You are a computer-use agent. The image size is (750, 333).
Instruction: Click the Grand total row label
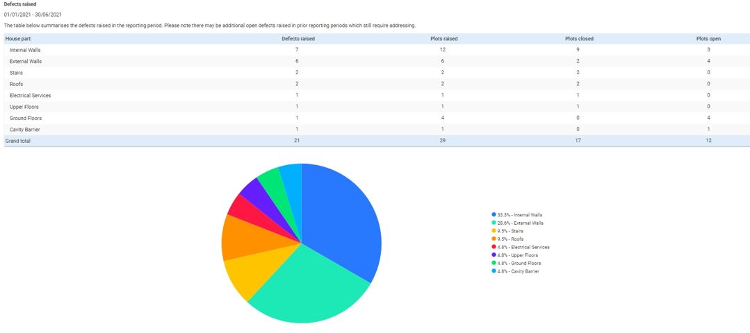[x=18, y=141]
